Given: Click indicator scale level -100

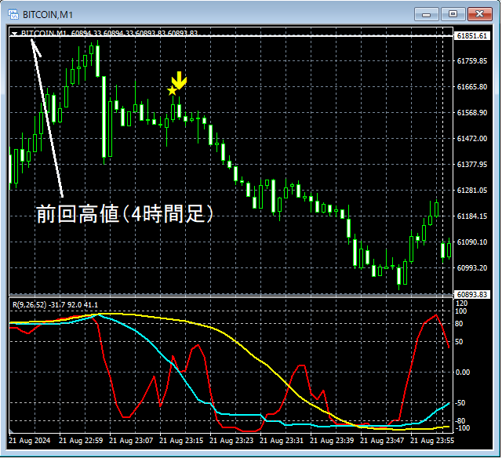Looking at the screenshot, I should [462, 428].
